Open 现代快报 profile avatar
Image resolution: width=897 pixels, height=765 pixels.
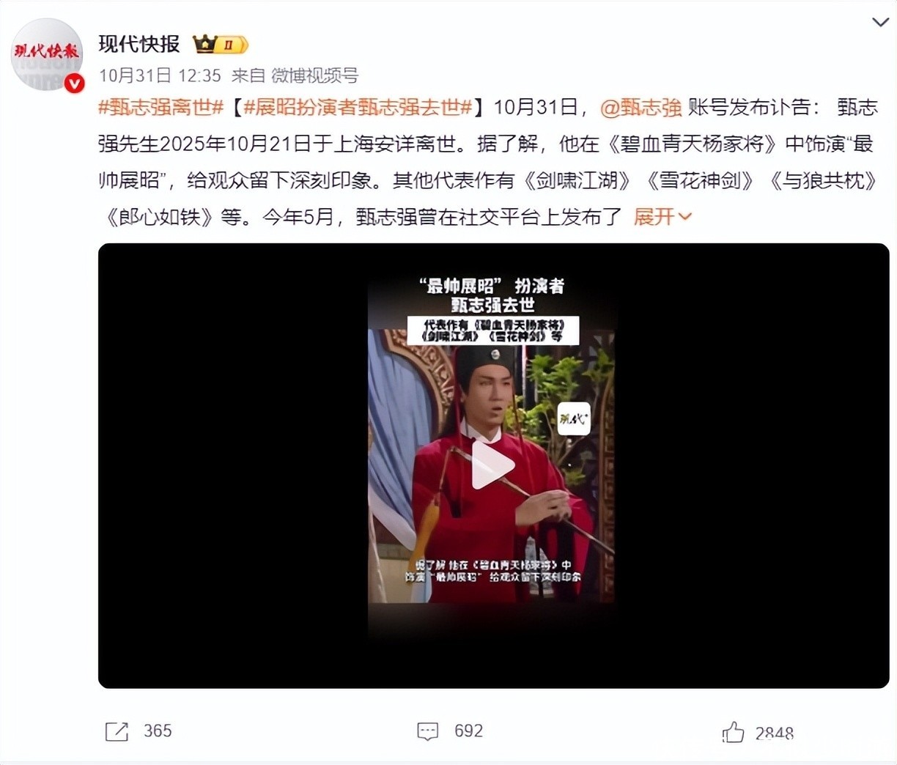pos(47,55)
